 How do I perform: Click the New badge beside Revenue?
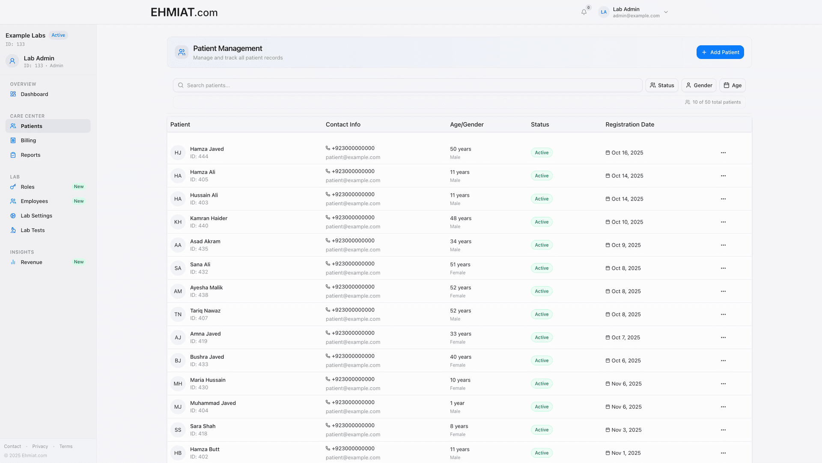pyautogui.click(x=79, y=262)
